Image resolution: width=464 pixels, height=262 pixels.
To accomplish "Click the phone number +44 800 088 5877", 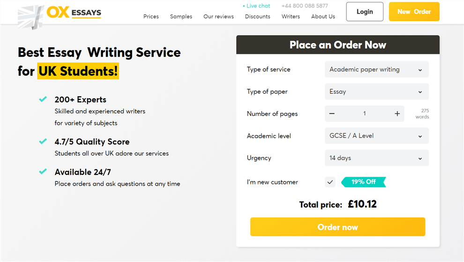I will (305, 6).
